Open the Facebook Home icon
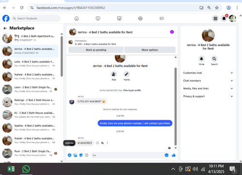 76,18
